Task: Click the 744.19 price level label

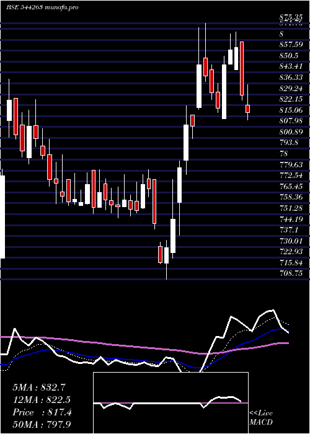Action: click(291, 219)
